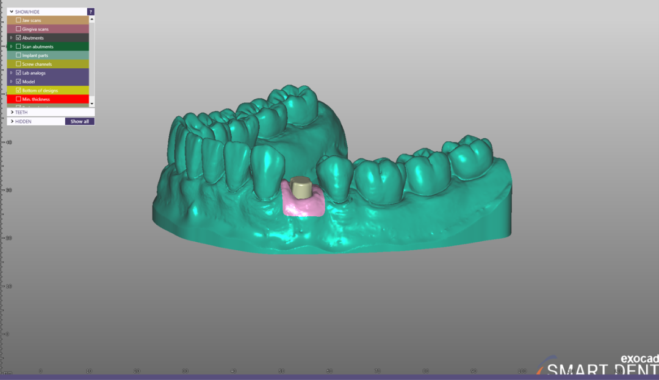The image size is (659, 380).
Task: Disable the Bottom of designs checkbox
Action: click(18, 90)
